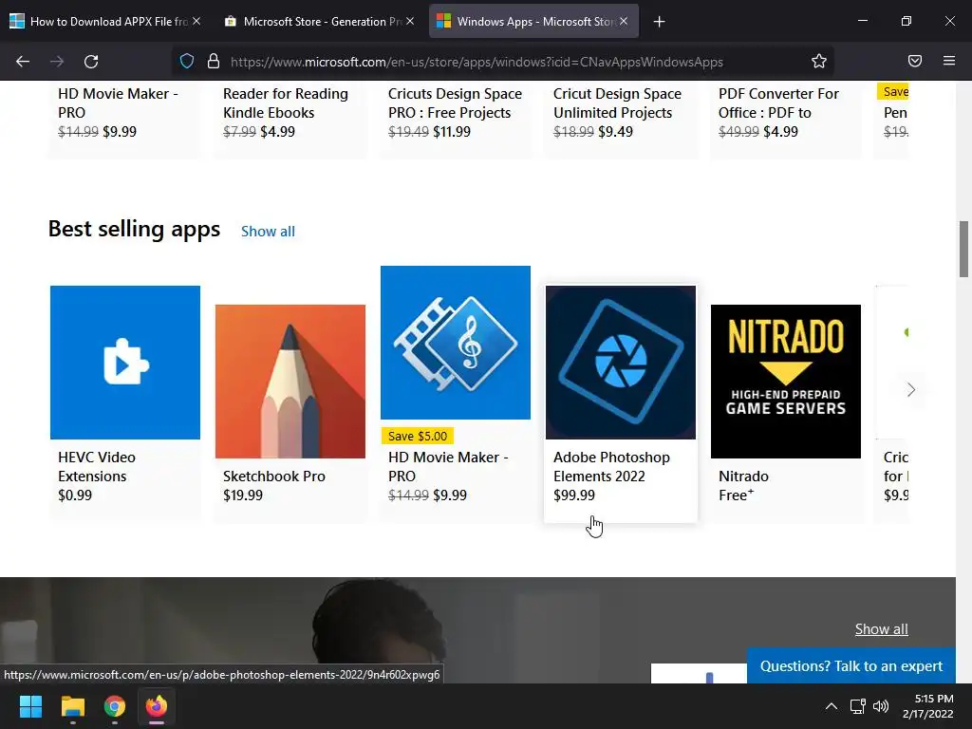The height and width of the screenshot is (729, 972).
Task: Close the 'Microsoft Store - Generation' tab
Action: click(x=410, y=21)
